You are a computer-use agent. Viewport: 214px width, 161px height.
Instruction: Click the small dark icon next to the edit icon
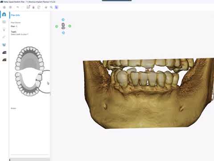pyautogui.click(x=33, y=7)
